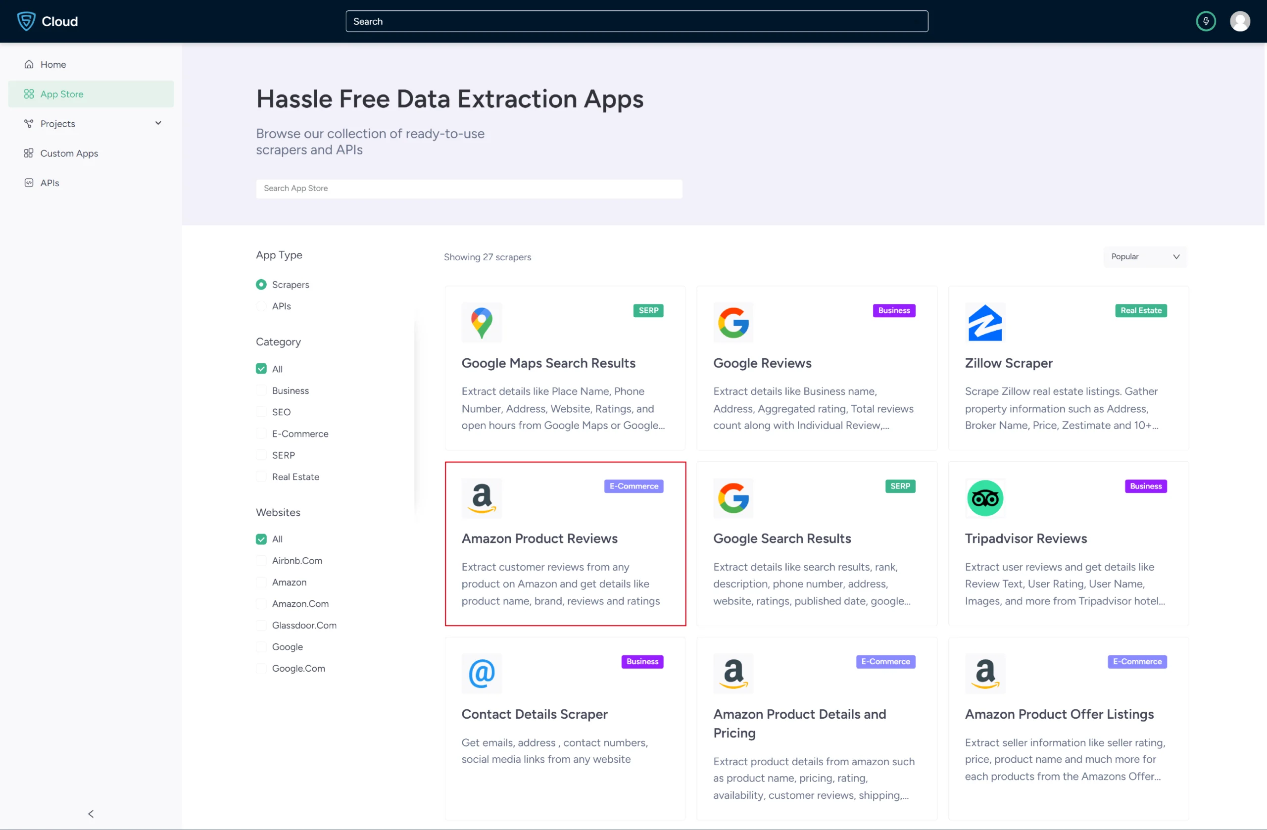Open Zillow Scraper title
This screenshot has width=1267, height=830.
coord(1009,363)
